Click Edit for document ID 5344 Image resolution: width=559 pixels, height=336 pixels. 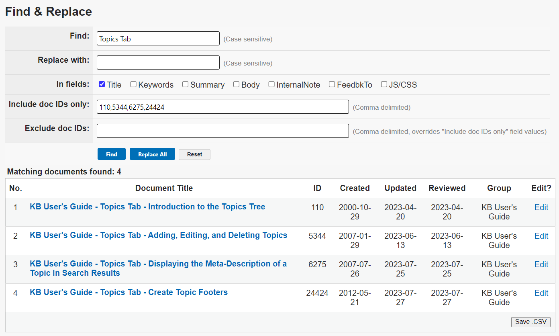pos(541,236)
